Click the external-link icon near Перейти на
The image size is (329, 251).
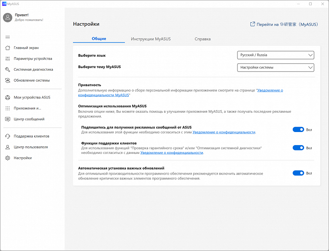pyautogui.click(x=252, y=24)
